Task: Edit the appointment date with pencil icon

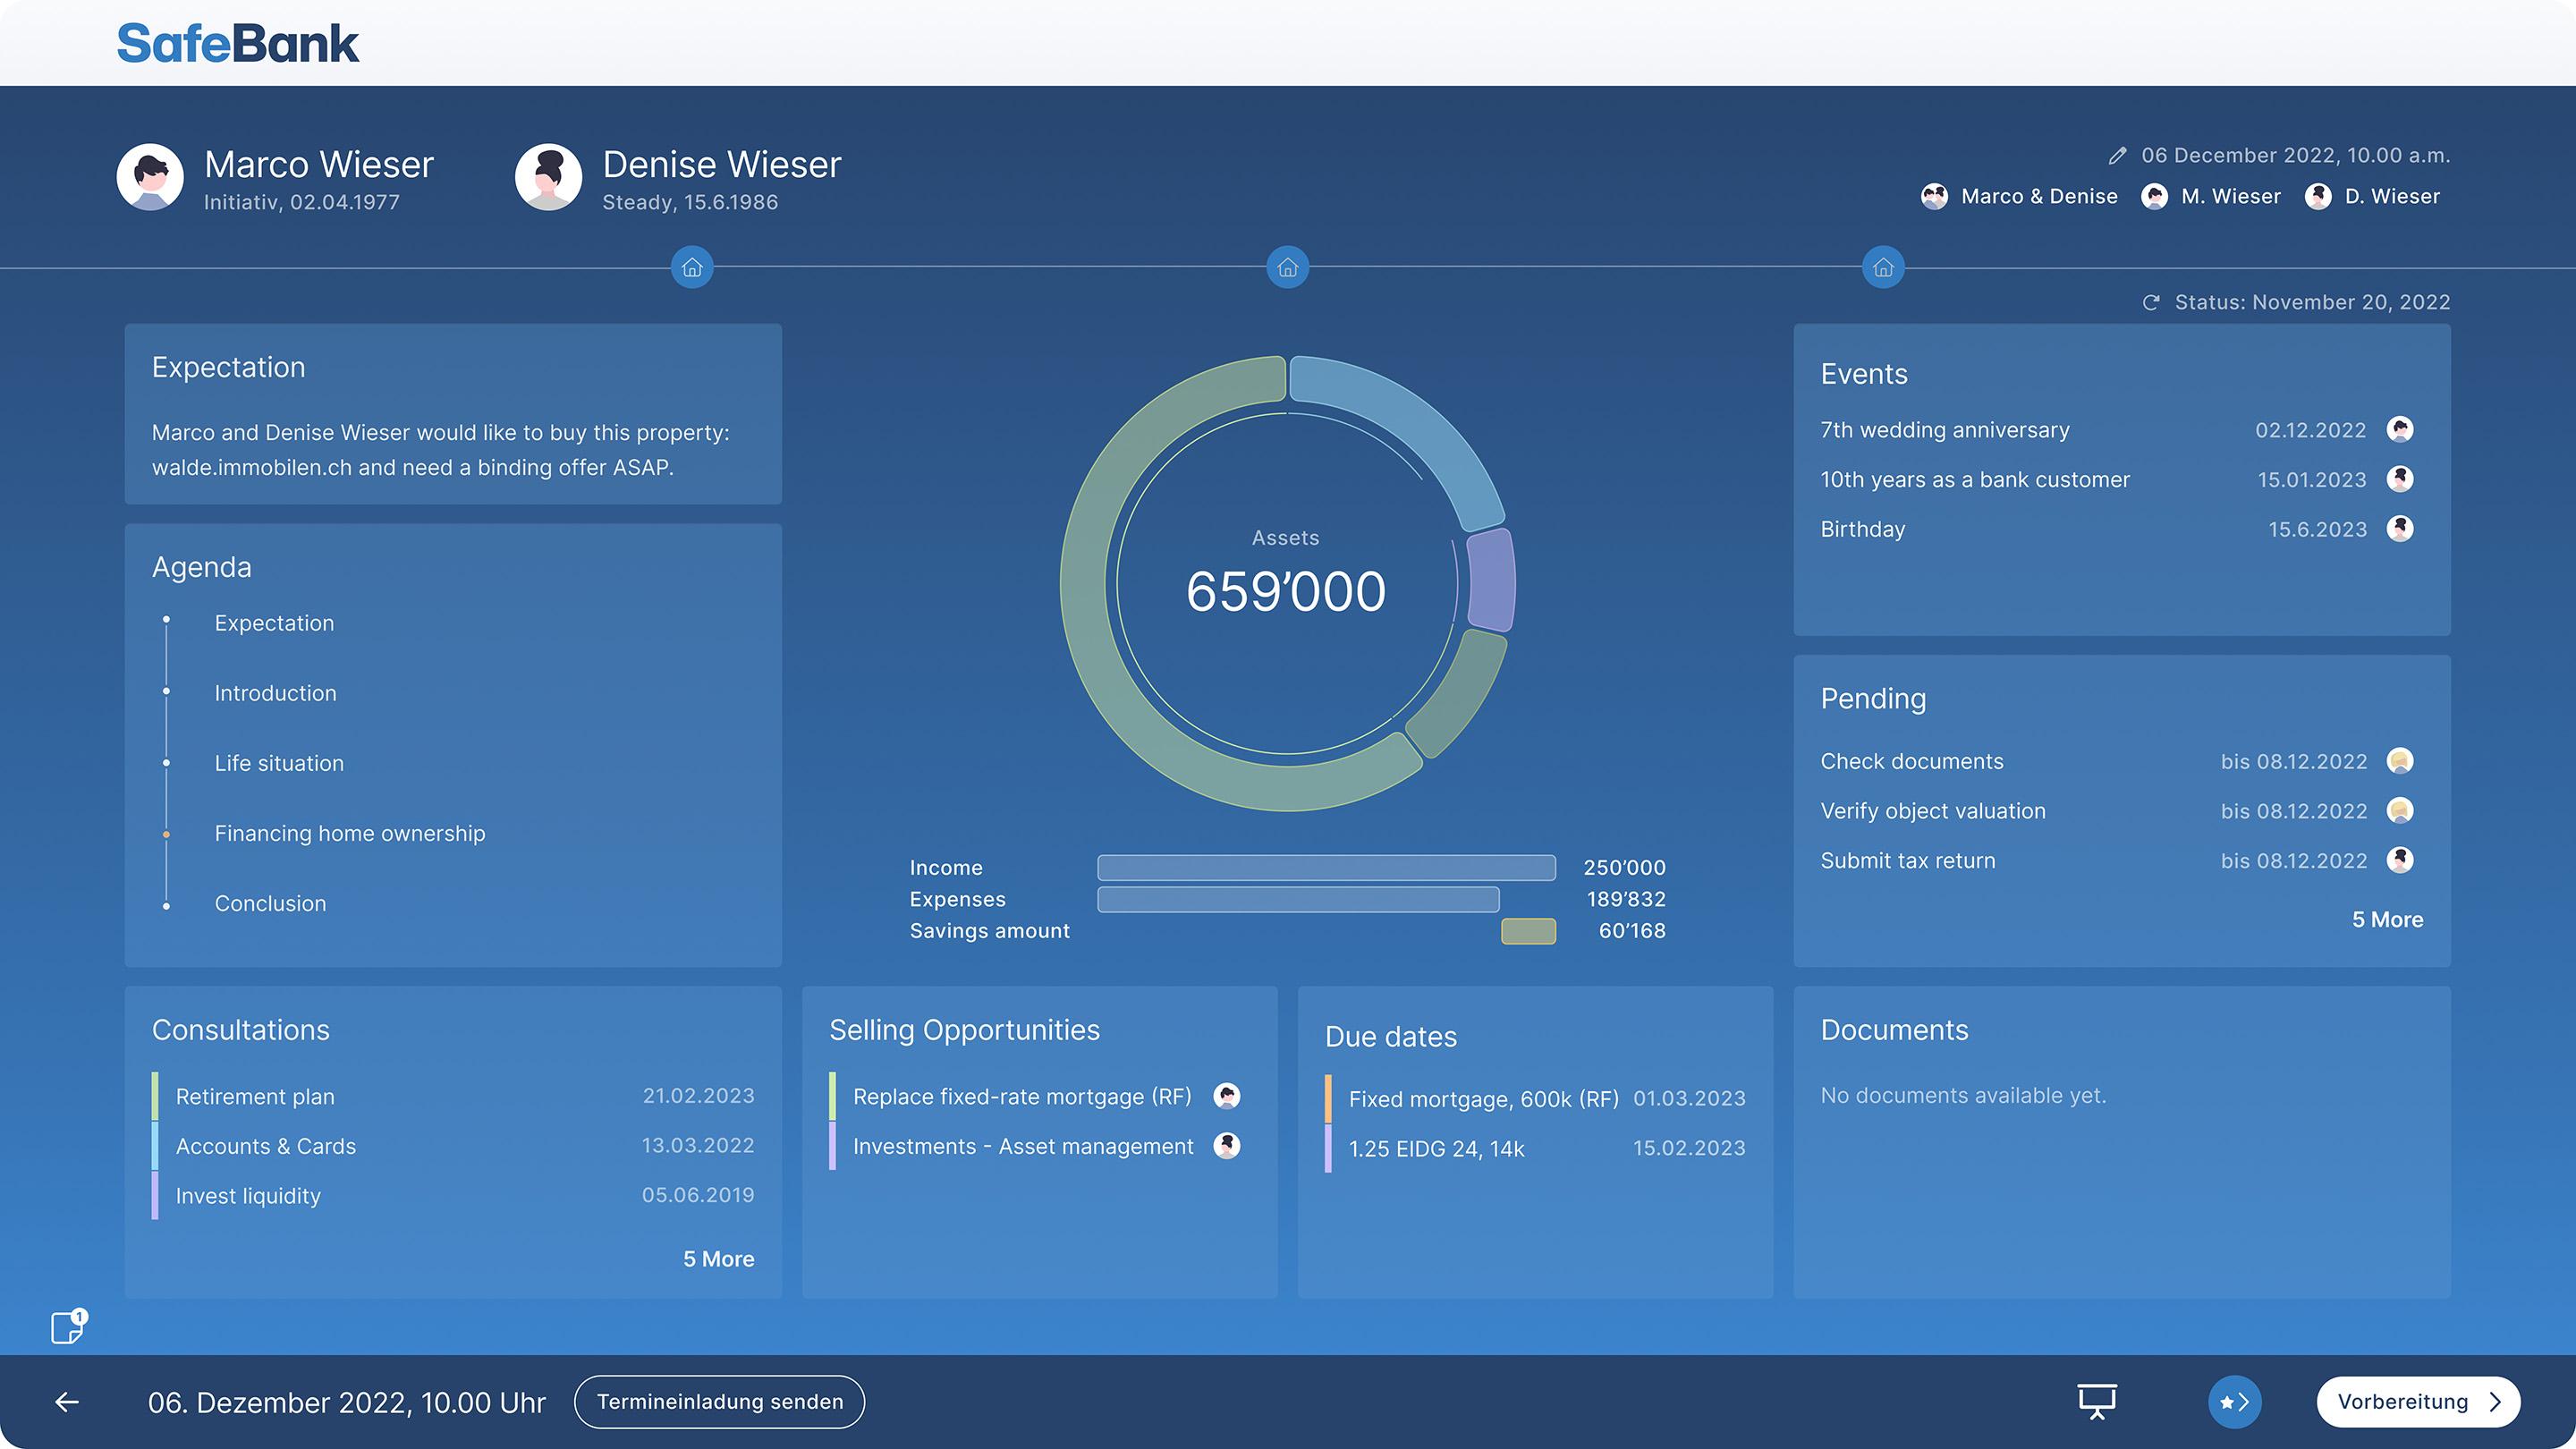Action: pyautogui.click(x=2117, y=156)
